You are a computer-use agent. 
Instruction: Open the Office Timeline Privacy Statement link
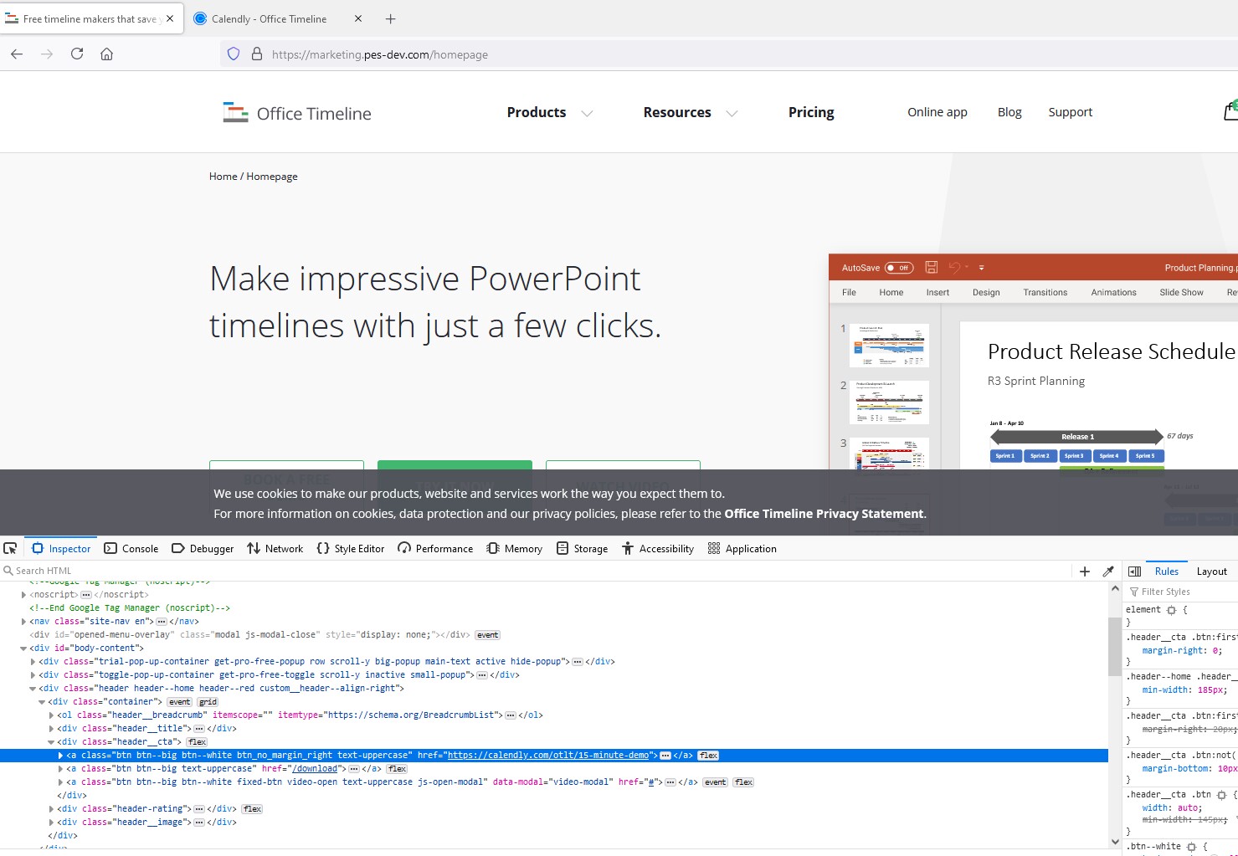coord(824,513)
